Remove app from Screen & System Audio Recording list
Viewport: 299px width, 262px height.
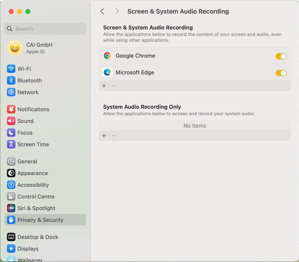point(114,86)
